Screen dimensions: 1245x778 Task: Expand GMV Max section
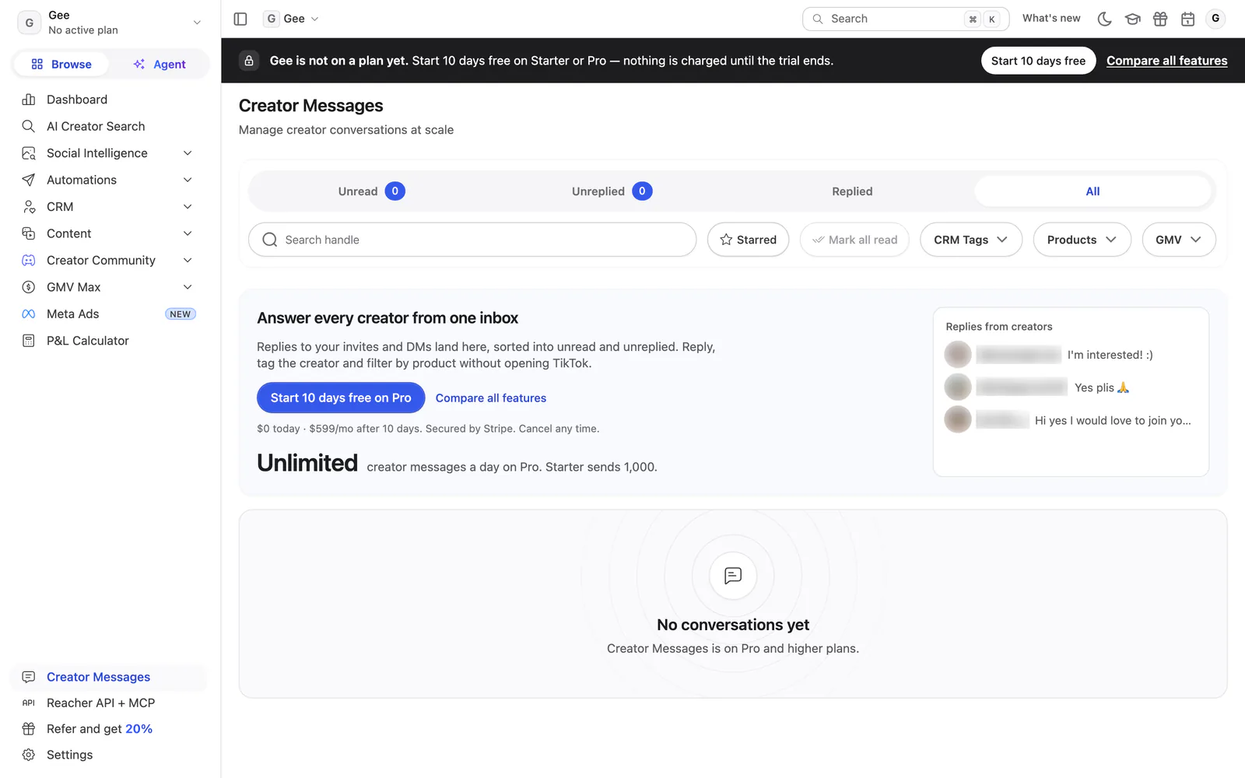coord(110,287)
